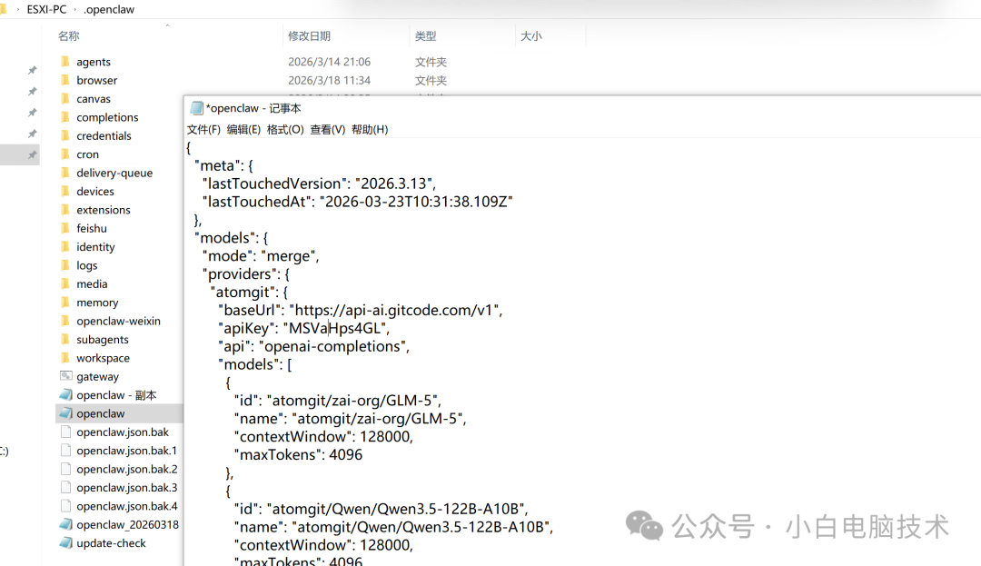
Task: Click the "atomgit": { line in Notepad
Action: pos(248,293)
